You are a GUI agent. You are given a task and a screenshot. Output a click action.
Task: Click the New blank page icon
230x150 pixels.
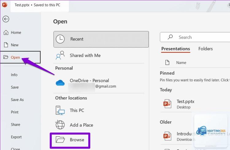pos(6,45)
